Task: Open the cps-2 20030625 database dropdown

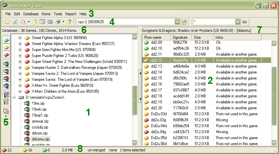Action: tap(177, 22)
